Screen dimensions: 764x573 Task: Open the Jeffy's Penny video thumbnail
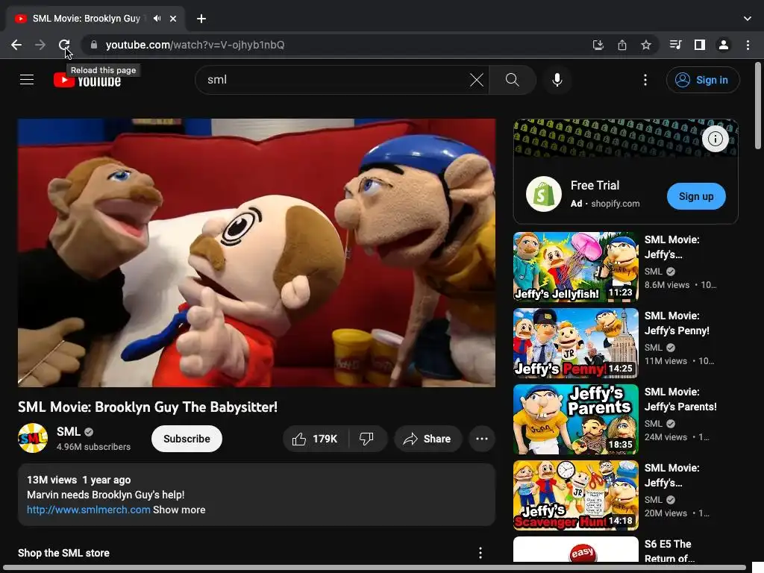tap(576, 343)
